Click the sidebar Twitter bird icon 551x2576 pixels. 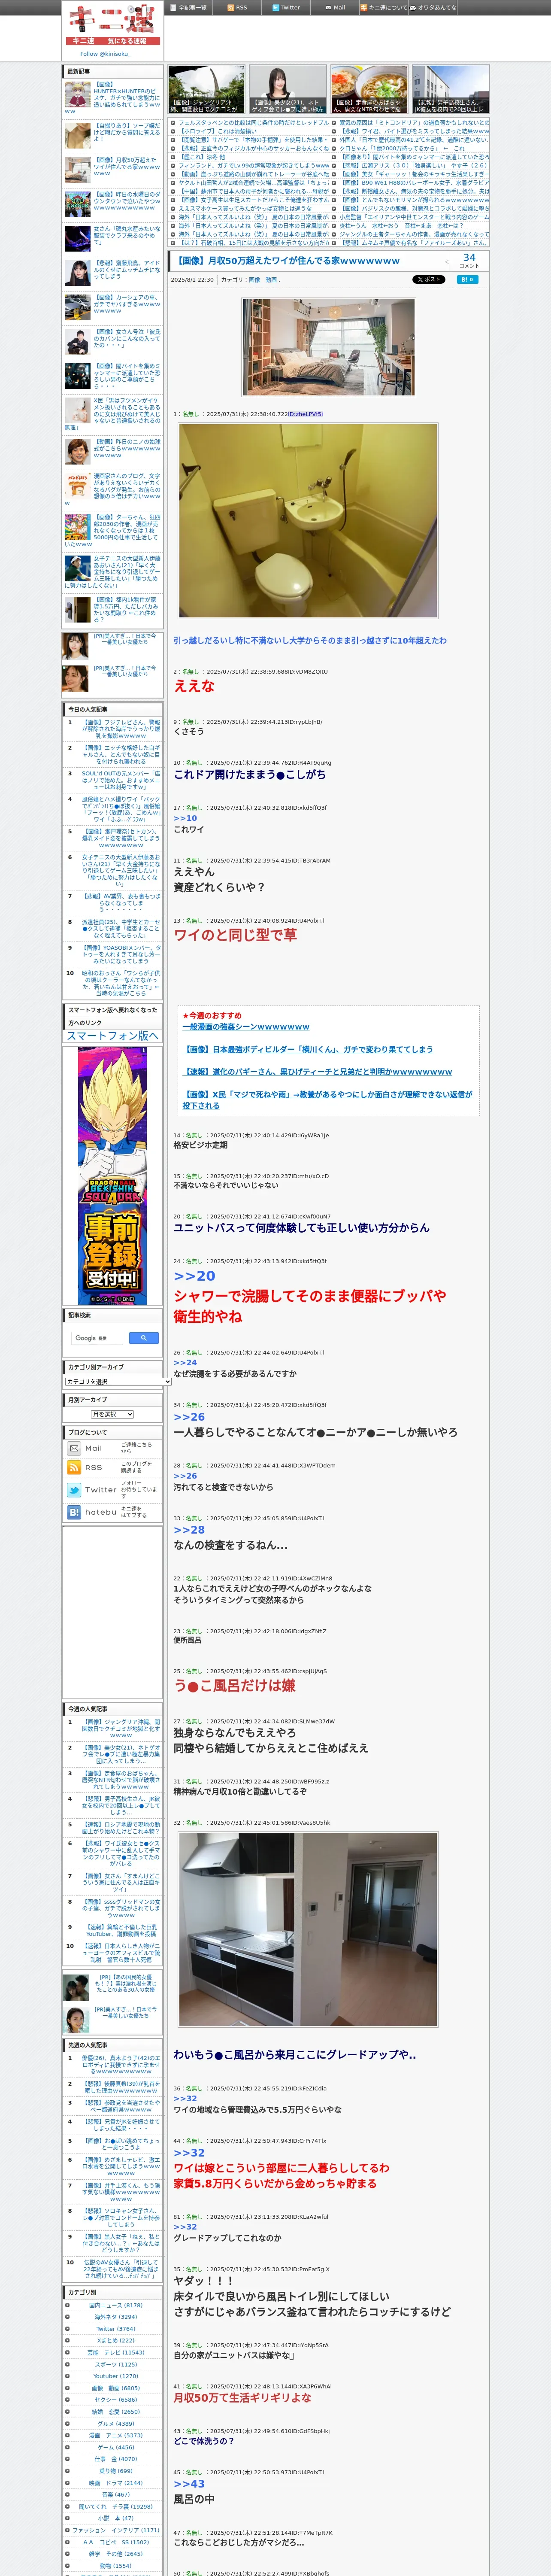click(74, 1490)
